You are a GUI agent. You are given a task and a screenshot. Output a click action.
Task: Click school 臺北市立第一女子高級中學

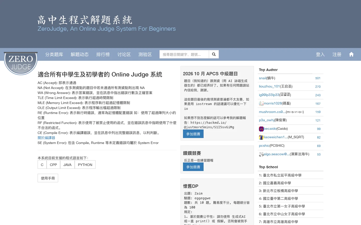point(284,206)
